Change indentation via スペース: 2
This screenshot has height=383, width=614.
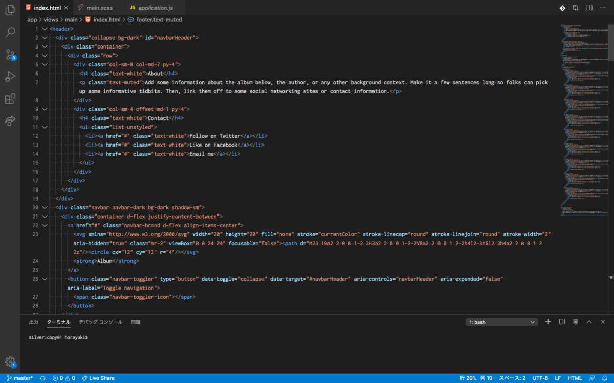512,378
